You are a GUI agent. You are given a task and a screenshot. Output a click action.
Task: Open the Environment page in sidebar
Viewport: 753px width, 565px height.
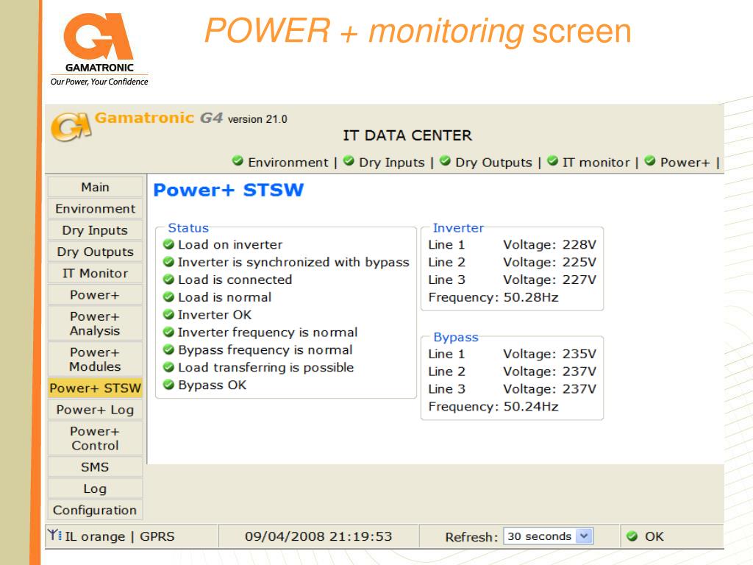point(95,208)
